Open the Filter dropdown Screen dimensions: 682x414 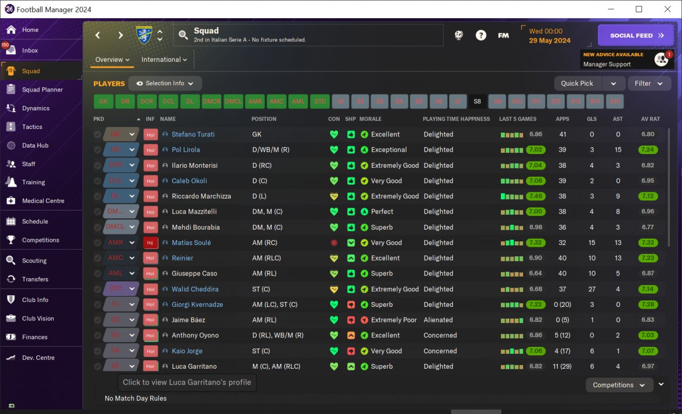click(x=649, y=84)
